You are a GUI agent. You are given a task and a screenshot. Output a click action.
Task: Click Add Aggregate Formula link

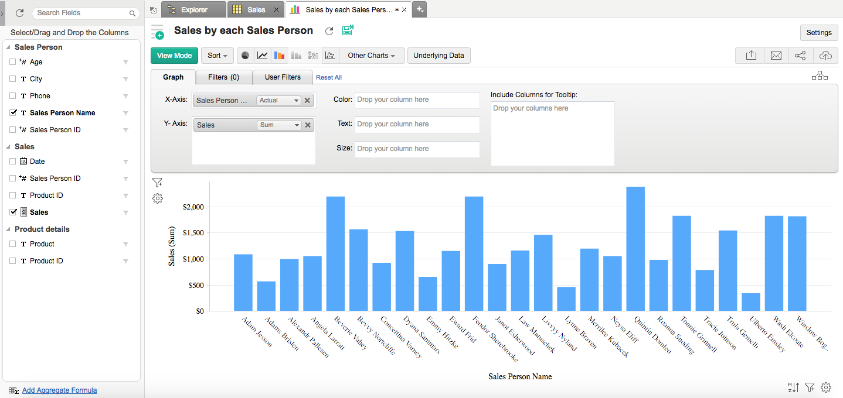tap(59, 390)
